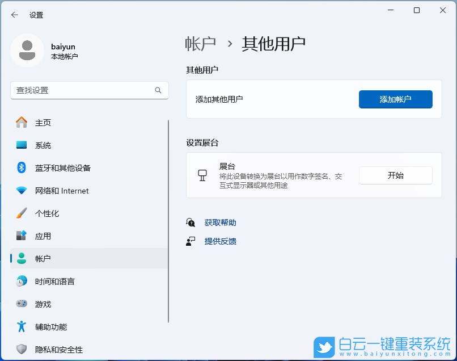Open the 提供反馈 link
This screenshot has width=457, height=361.
pos(220,242)
